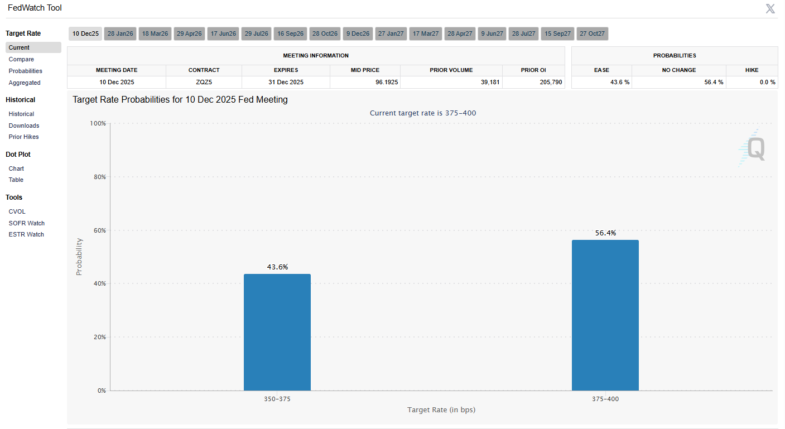Open Prior Hikes in sidebar
The image size is (785, 429).
(23, 137)
